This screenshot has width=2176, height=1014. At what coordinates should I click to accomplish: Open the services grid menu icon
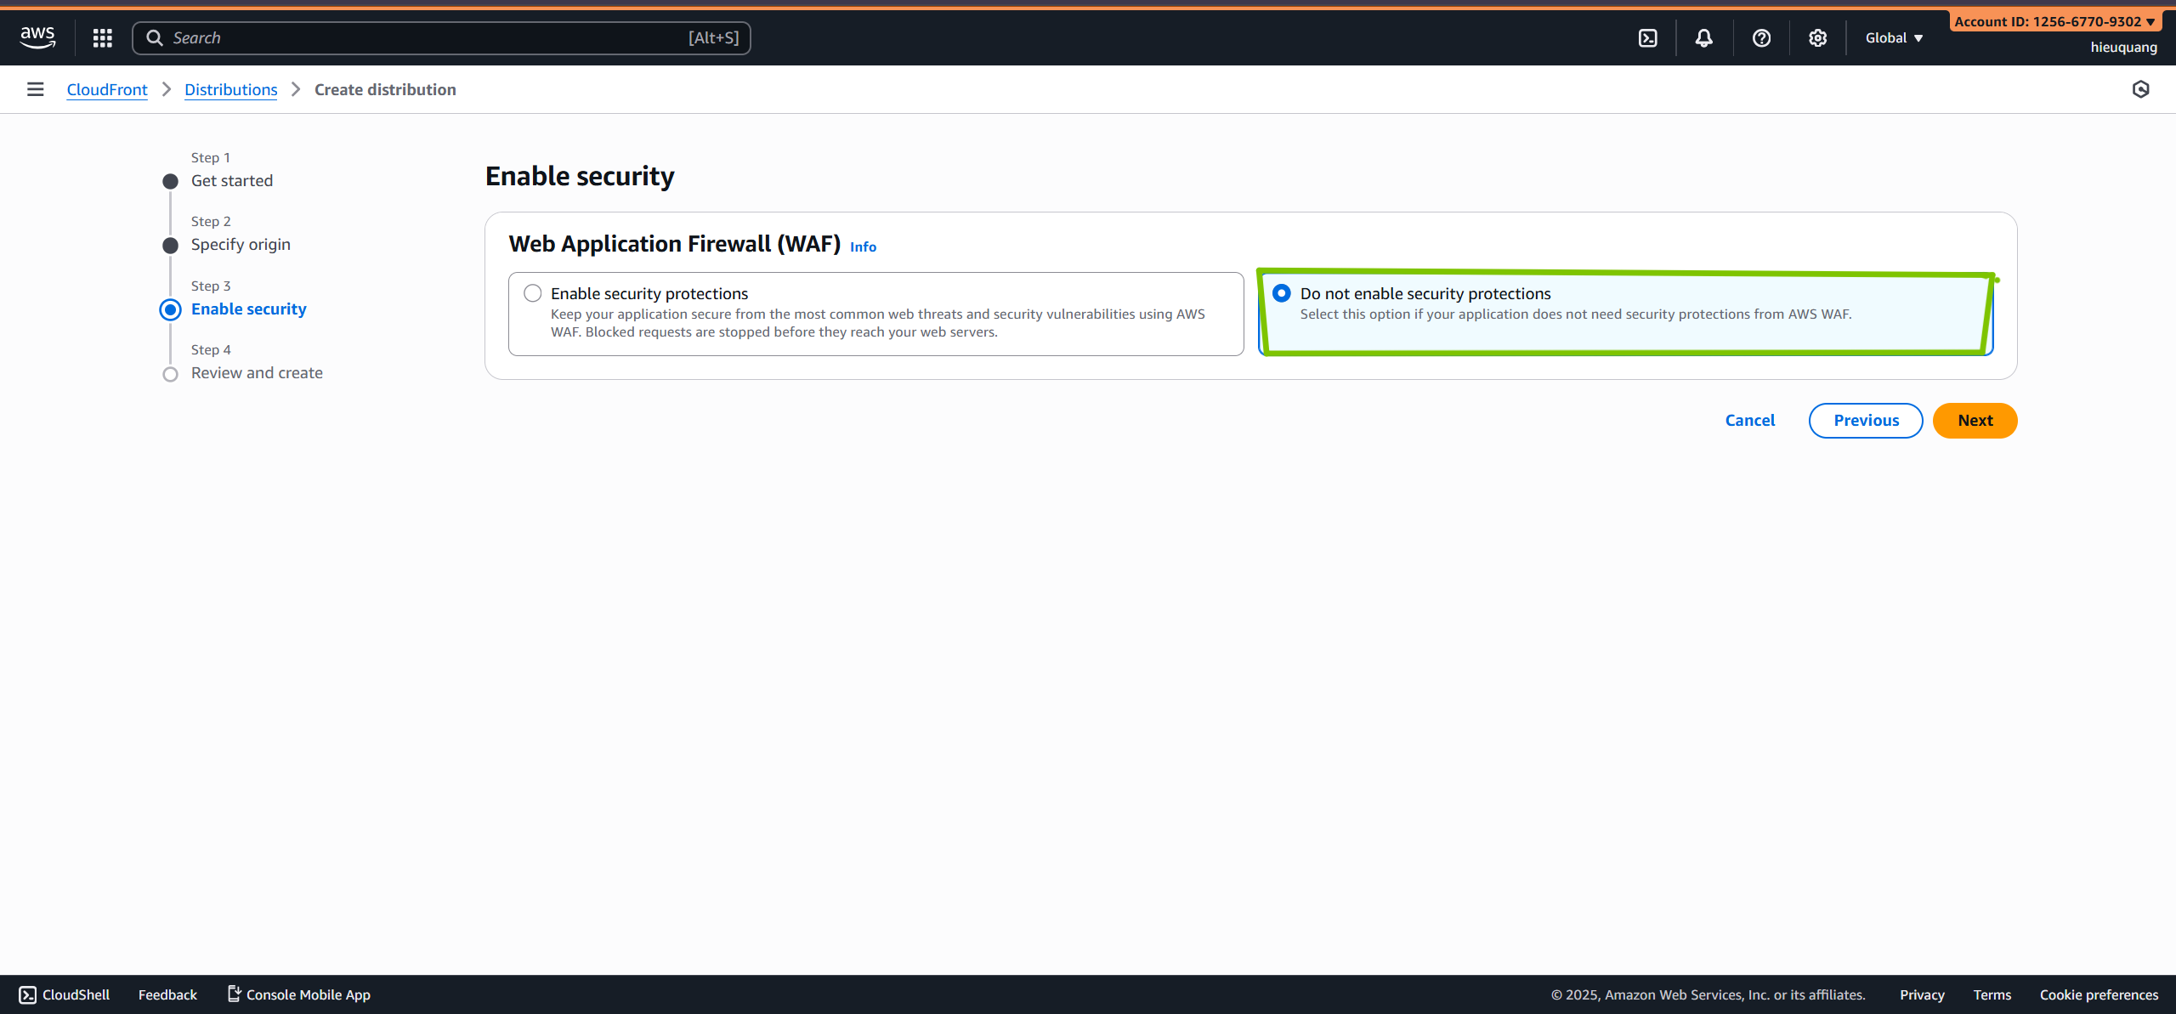[x=103, y=37]
